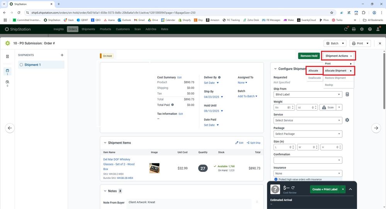Screen dimensions: 386x209
Task: Open the Shipments navigation tab
Action: click(88, 29)
